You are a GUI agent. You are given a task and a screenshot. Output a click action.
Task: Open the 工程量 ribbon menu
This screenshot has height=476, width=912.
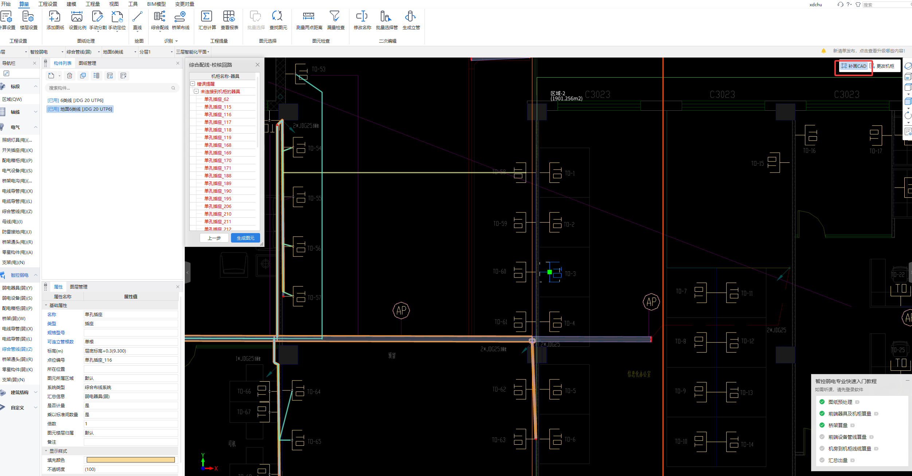coord(93,4)
